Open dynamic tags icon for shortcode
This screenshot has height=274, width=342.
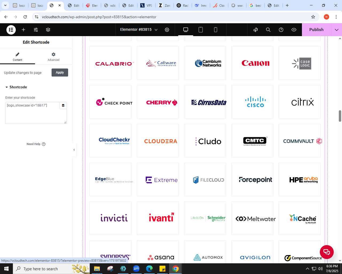(x=63, y=105)
